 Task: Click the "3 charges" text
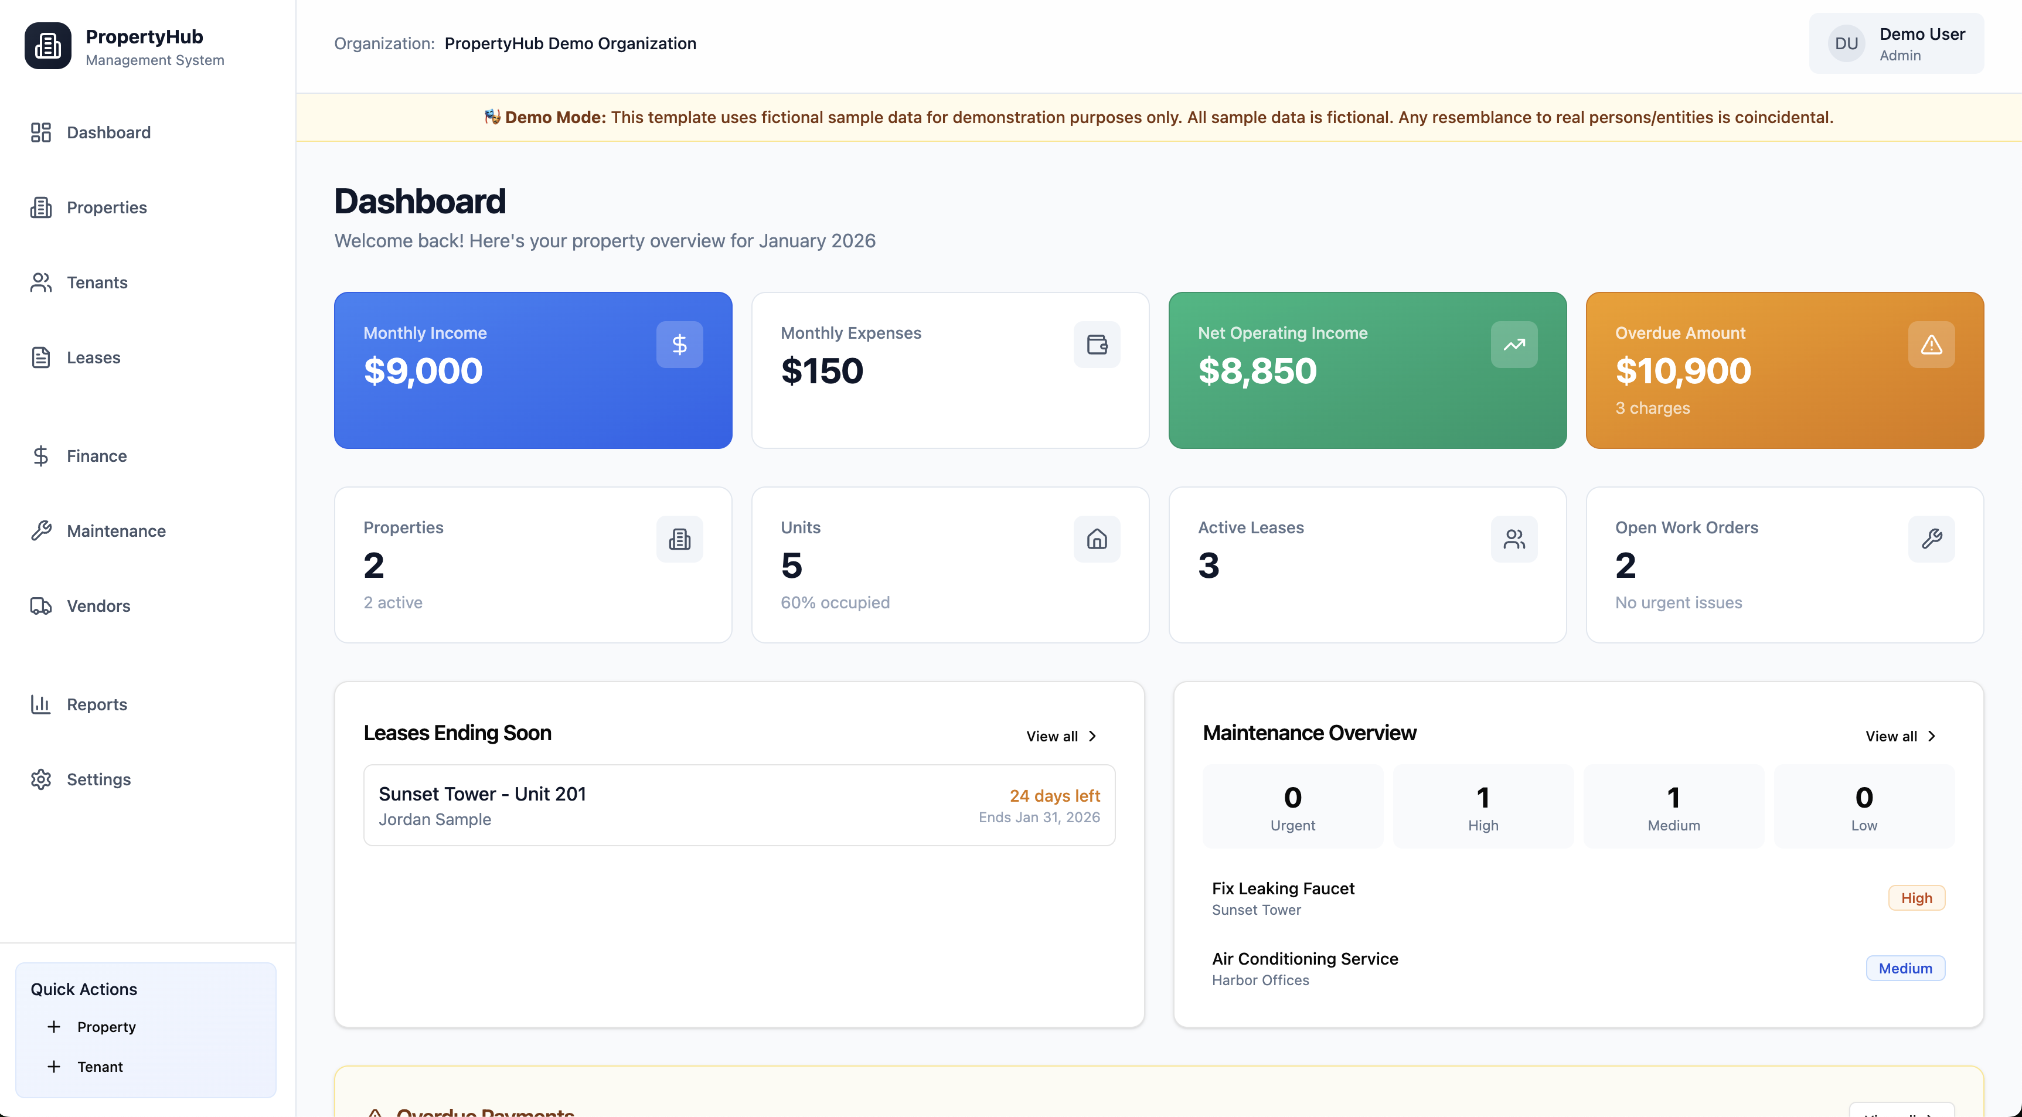[x=1652, y=408]
